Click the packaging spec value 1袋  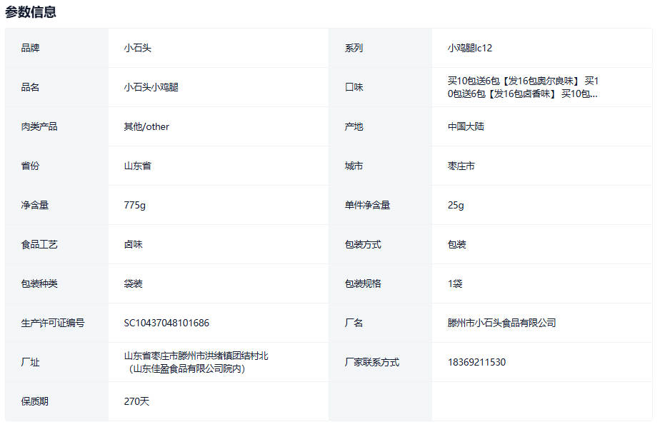tap(455, 283)
